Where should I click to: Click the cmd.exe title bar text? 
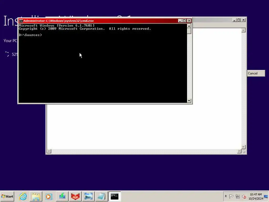tap(59, 21)
